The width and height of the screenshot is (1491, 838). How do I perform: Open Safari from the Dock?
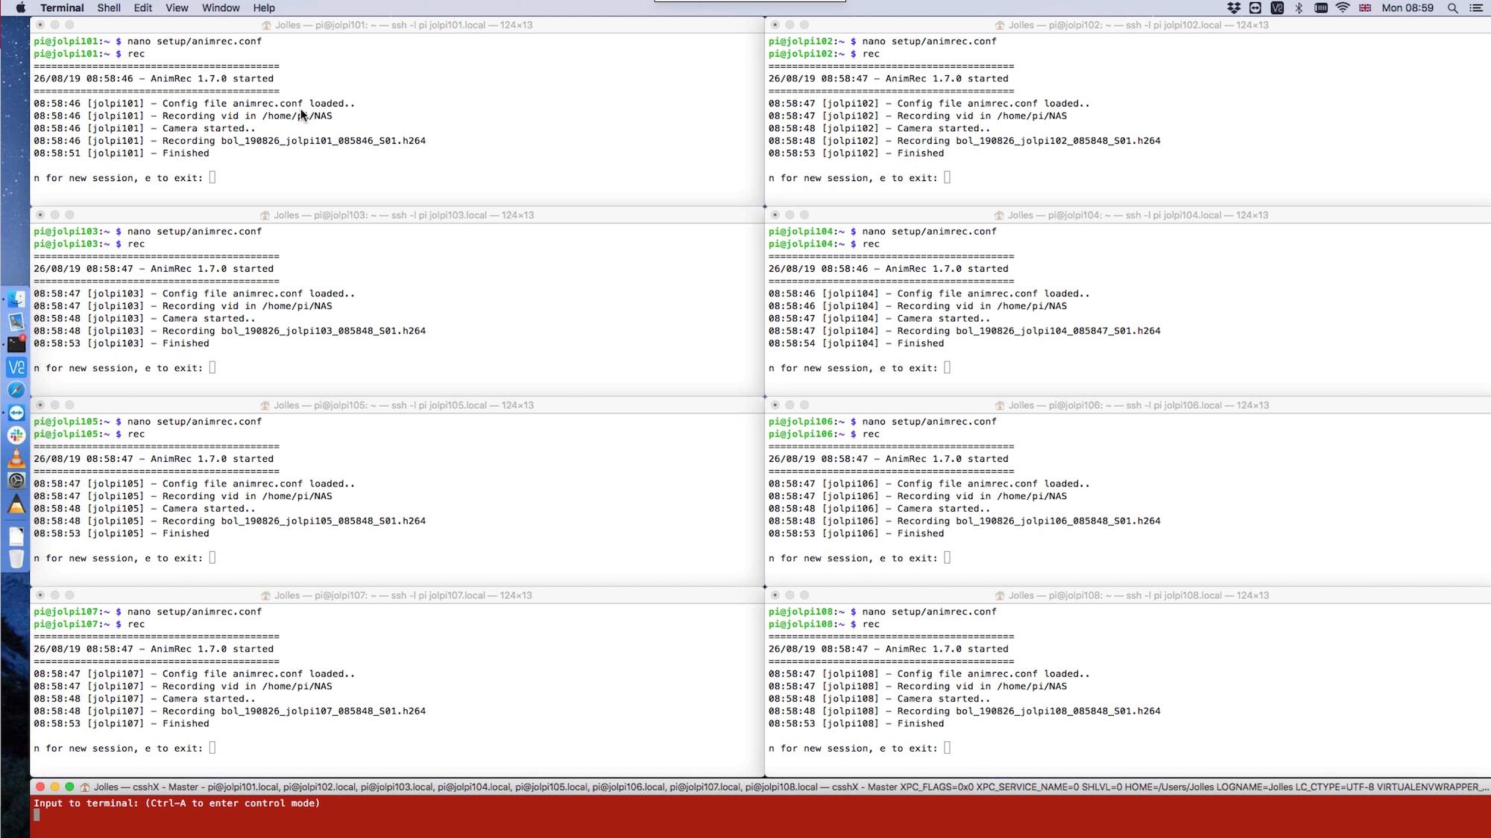coord(16,390)
